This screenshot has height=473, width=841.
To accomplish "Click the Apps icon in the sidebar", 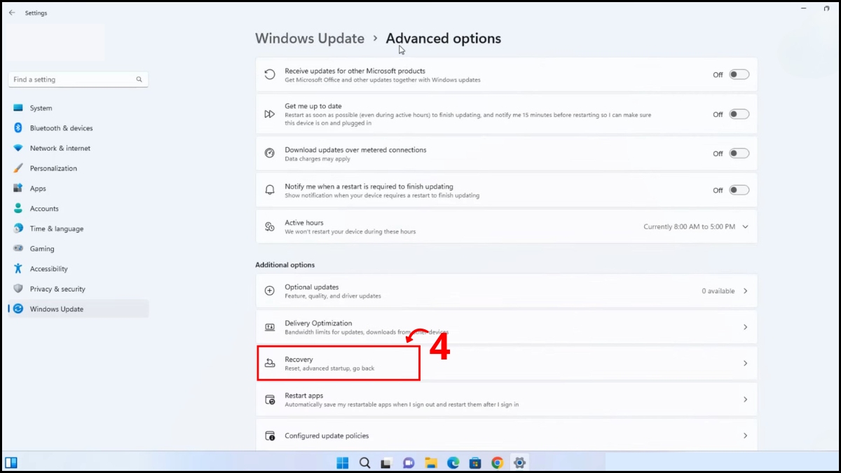I will (x=18, y=188).
